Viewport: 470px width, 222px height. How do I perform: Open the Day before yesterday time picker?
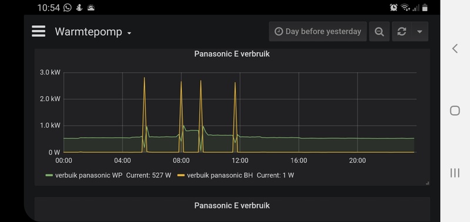coord(318,32)
